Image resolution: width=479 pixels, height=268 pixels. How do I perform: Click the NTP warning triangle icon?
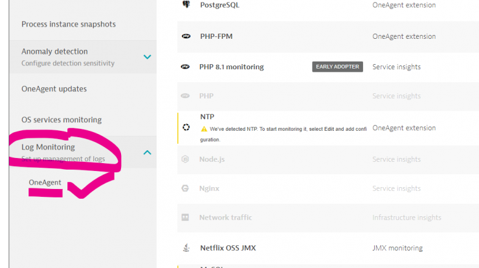[x=204, y=129]
